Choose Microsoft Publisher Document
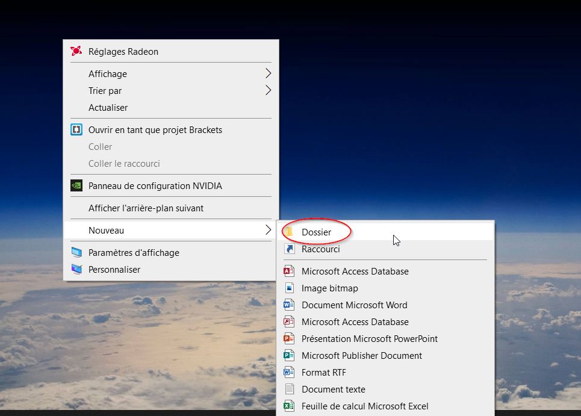The width and height of the screenshot is (581, 416). tap(385, 356)
